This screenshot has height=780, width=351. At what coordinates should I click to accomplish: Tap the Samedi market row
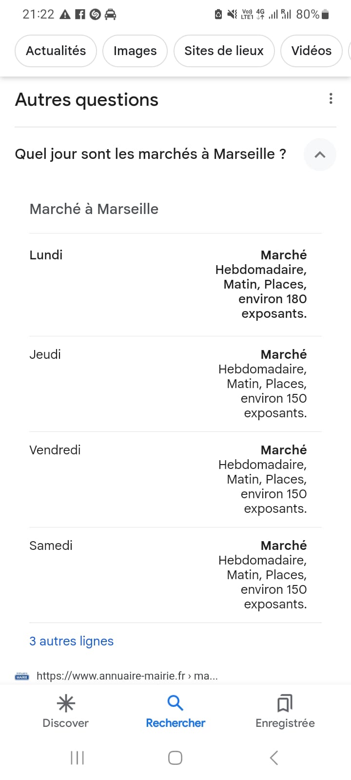(175, 574)
